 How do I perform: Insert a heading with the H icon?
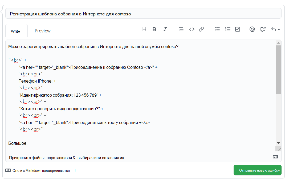point(144,29)
